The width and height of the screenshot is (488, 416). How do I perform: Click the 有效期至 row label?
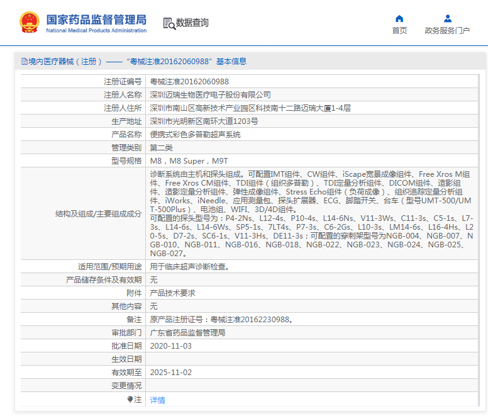(126, 373)
